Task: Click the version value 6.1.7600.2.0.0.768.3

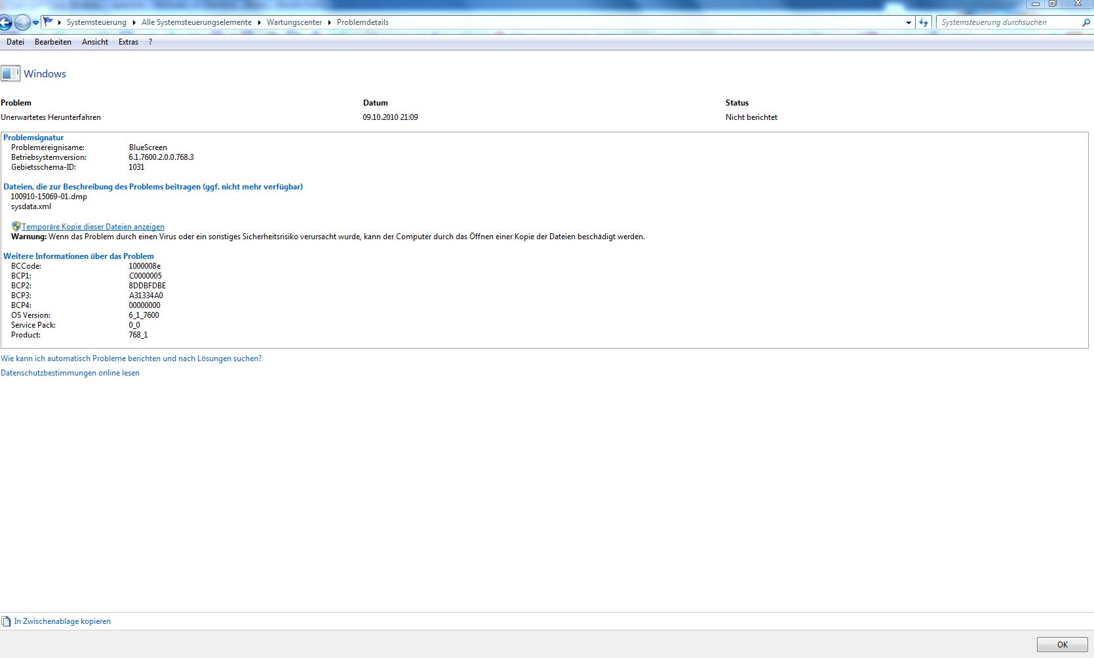Action: 161,157
